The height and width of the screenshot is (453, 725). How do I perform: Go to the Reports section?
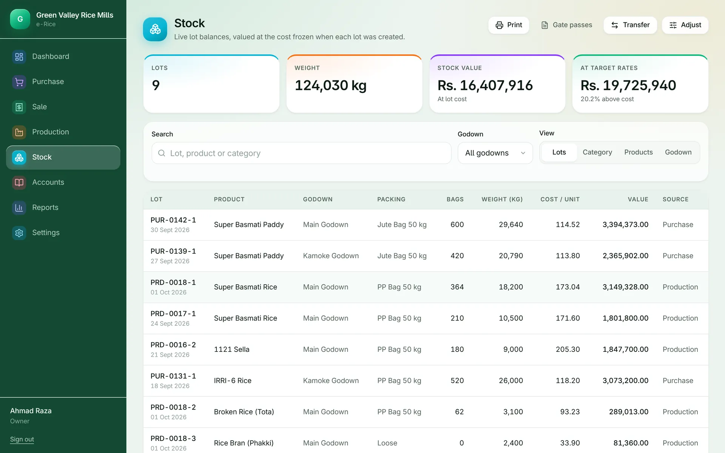tap(63, 207)
